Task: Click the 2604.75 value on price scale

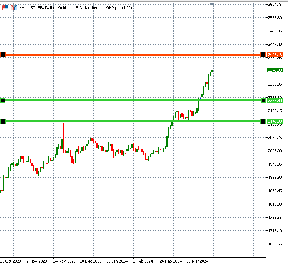Action: [276, 5]
